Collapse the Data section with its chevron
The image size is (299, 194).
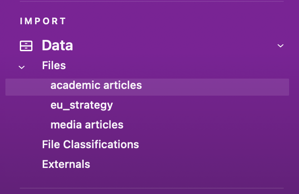[281, 46]
